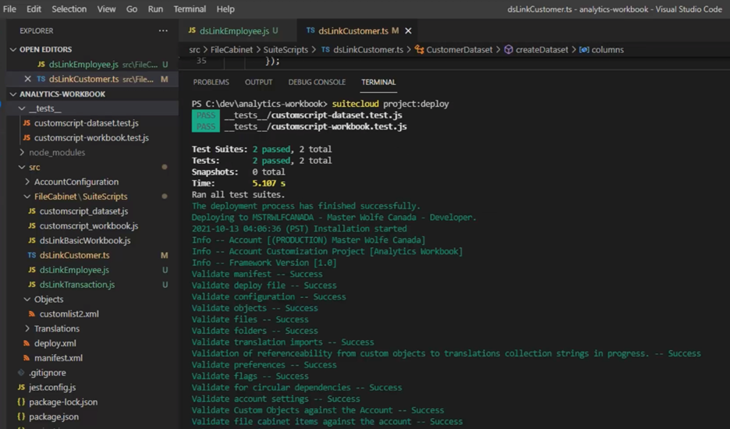Open the Terminal menu
This screenshot has height=429, width=730.
(x=190, y=9)
